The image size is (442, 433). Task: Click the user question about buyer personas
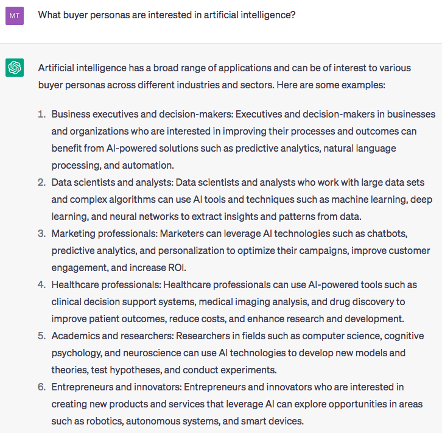[167, 15]
